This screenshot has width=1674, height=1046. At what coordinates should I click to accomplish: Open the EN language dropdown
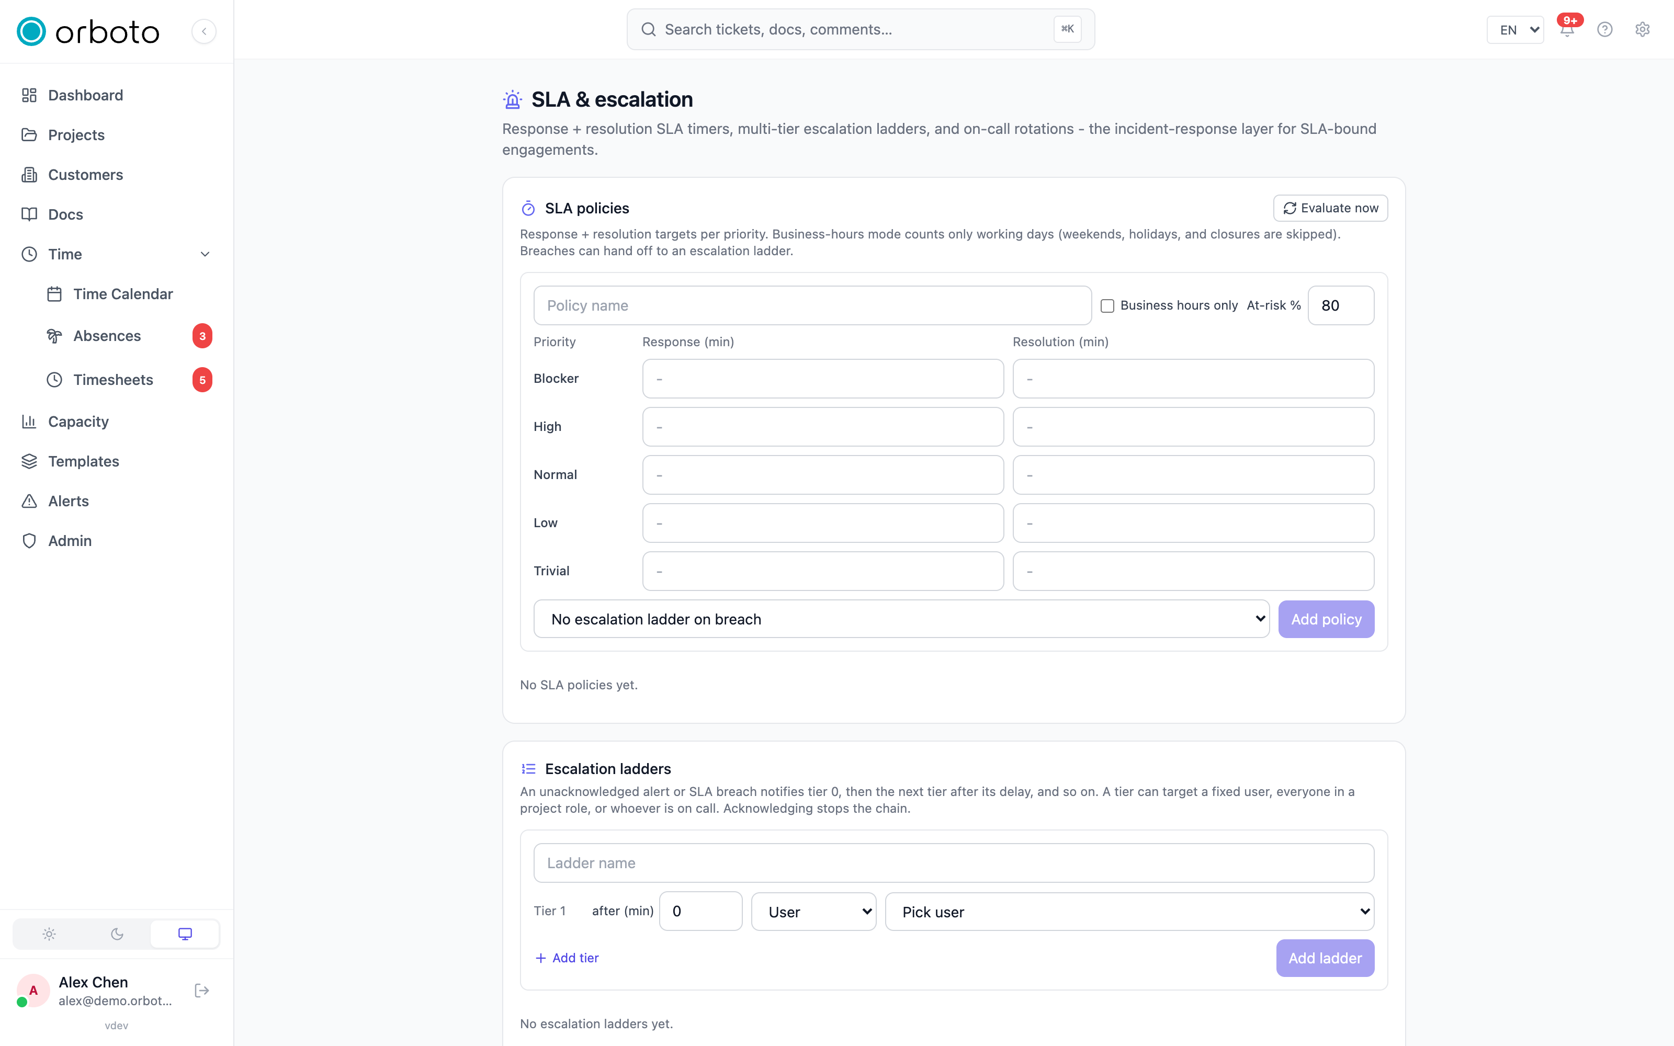(1515, 30)
